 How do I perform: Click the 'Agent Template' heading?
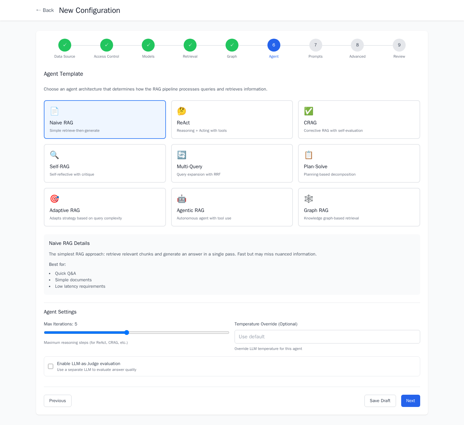tap(63, 74)
